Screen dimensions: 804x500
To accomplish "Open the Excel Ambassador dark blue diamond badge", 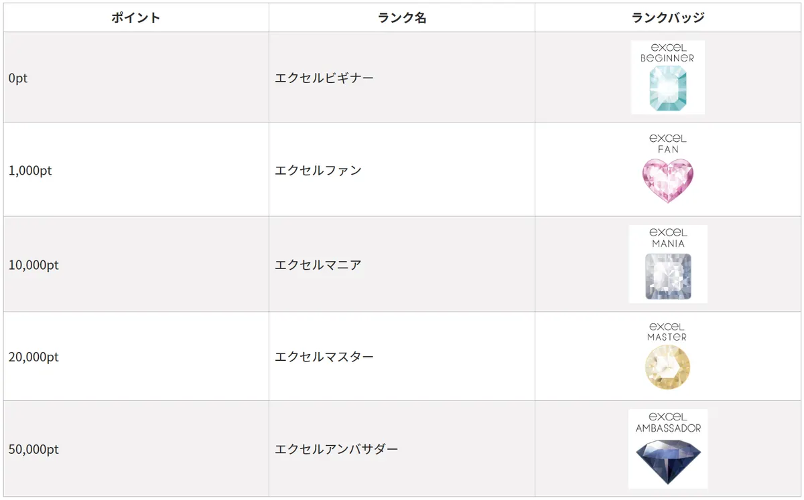I will [x=668, y=448].
